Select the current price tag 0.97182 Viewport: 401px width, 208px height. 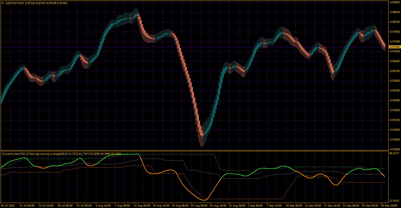[395, 47]
